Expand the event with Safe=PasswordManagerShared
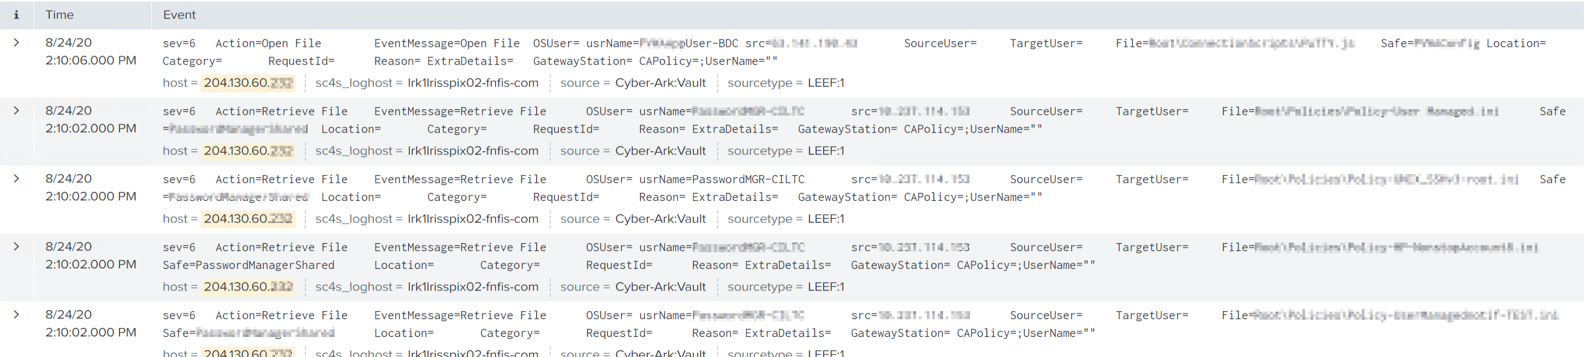Screen dimensions: 1584x357 click(x=16, y=247)
